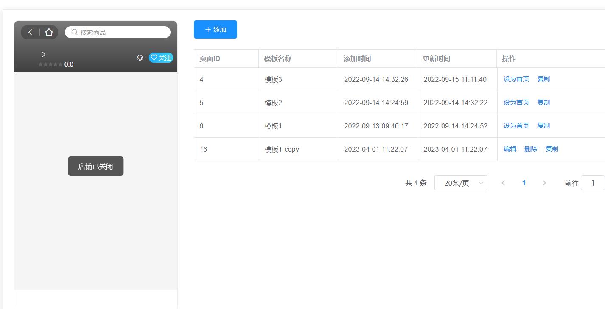Go to previous page arrow in pagination
Viewport: 605px width, 309px height.
503,183
